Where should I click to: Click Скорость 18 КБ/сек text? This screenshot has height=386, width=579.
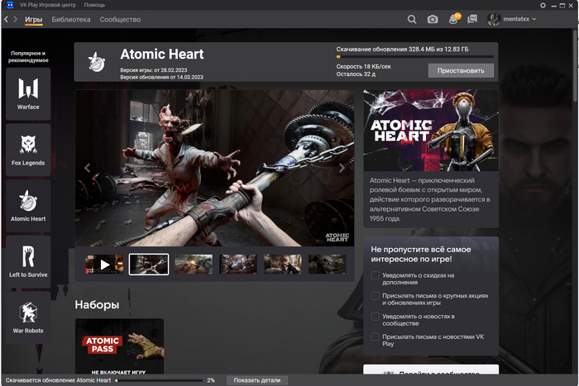tap(363, 66)
